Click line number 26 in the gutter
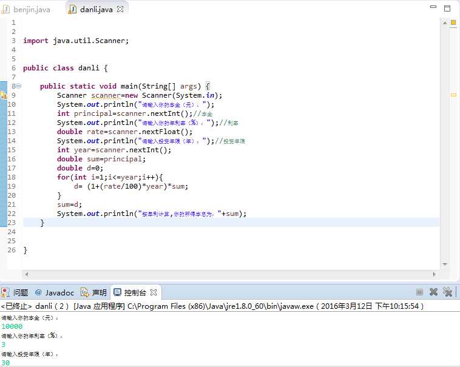Viewport: 460px width, 367px height. point(12,250)
